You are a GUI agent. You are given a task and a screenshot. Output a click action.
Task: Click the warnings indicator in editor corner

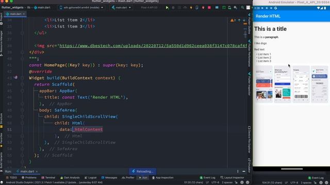click(x=233, y=20)
